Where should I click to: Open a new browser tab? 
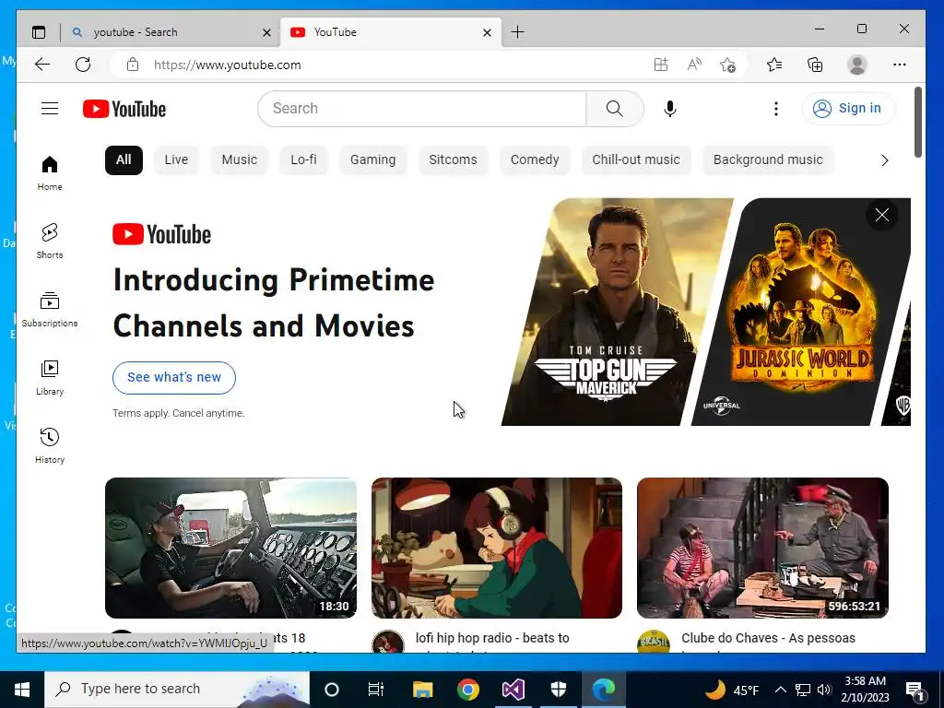pos(517,32)
